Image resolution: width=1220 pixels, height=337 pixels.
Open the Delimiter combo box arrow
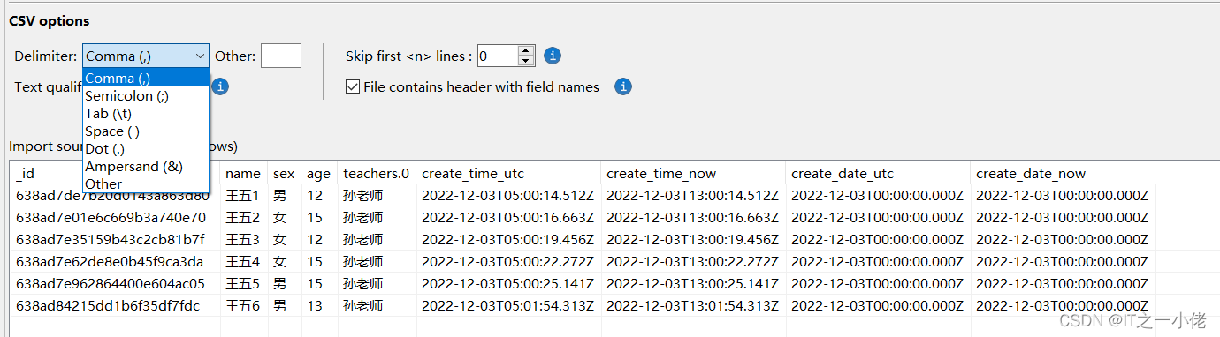200,56
